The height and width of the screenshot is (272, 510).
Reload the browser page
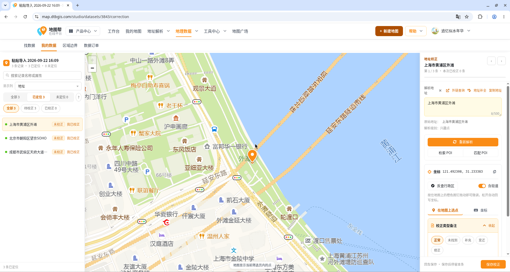click(x=25, y=17)
